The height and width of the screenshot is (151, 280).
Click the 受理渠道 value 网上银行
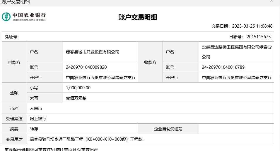coord(38,119)
